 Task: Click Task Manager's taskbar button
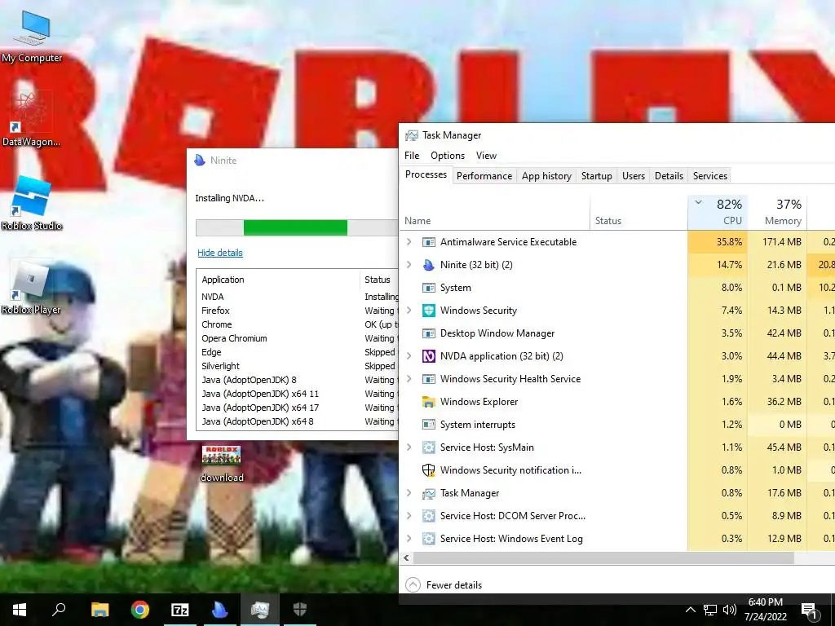point(260,610)
